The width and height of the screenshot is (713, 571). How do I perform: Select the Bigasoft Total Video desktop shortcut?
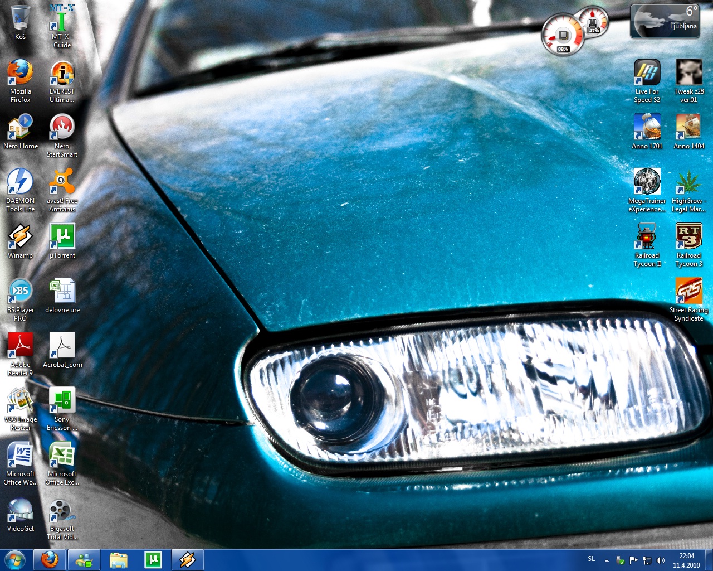coord(62,519)
